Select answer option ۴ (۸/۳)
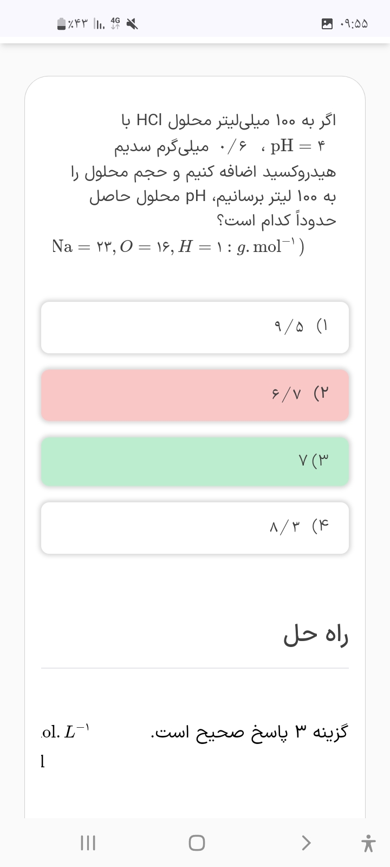The height and width of the screenshot is (867, 390). tap(195, 528)
